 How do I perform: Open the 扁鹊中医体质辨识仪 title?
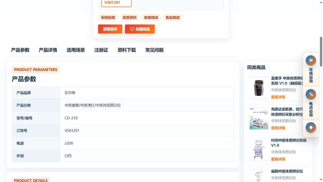(287, 171)
